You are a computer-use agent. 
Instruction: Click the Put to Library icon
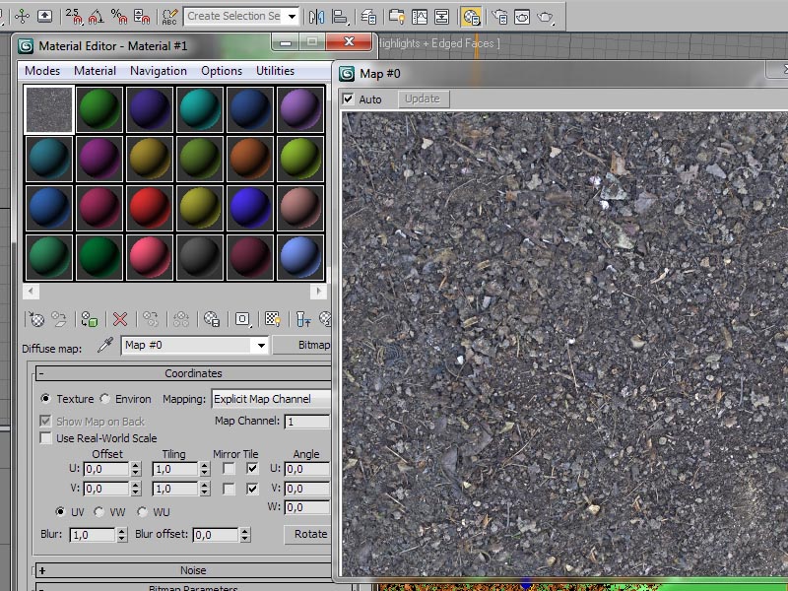pos(211,319)
